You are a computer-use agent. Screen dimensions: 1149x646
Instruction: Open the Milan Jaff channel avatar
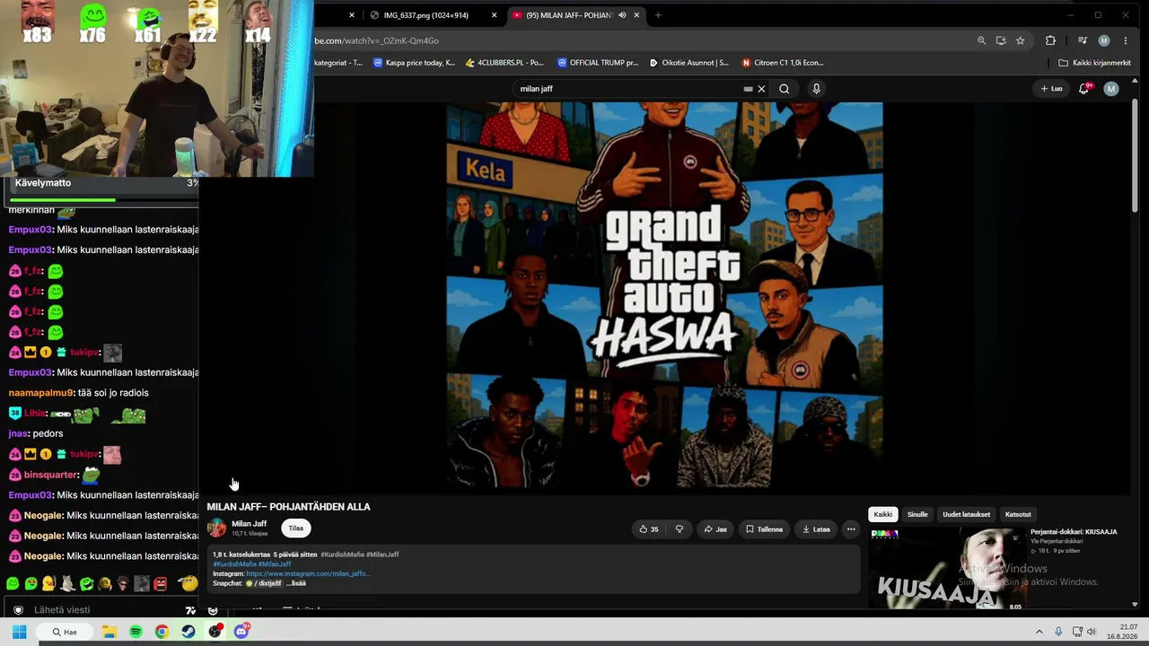[217, 528]
